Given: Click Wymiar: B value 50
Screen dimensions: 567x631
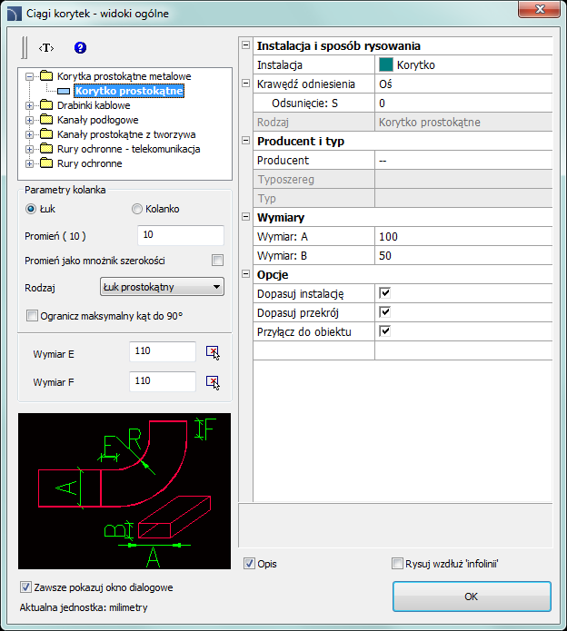Looking at the screenshot, I should click(463, 256).
